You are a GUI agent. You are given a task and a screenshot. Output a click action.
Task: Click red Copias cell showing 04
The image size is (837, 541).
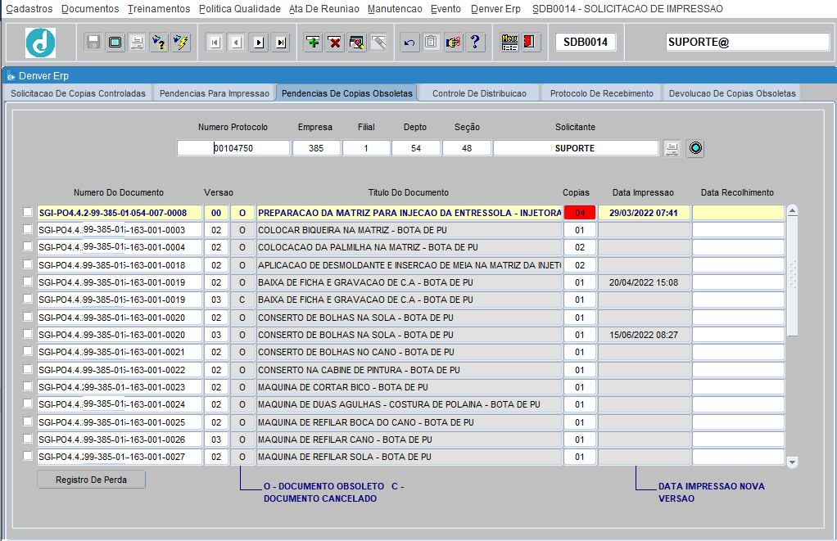[x=580, y=213]
